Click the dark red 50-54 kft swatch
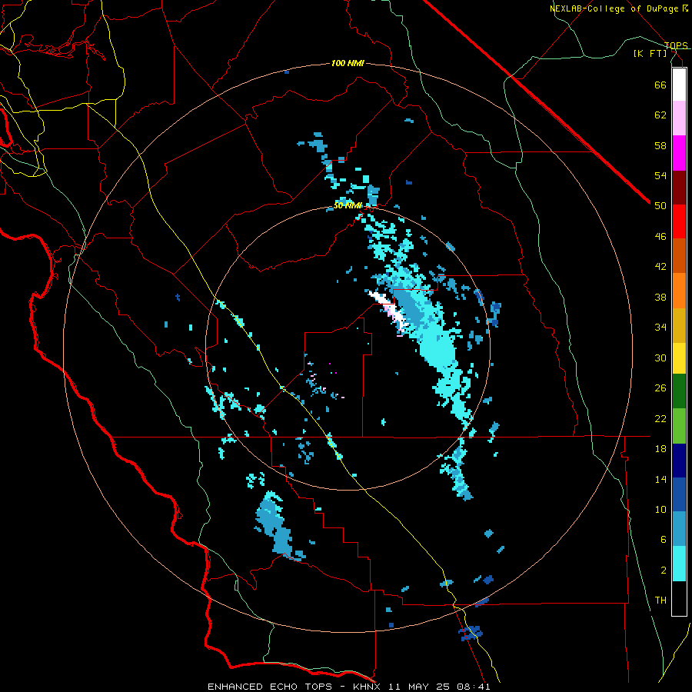Image resolution: width=692 pixels, height=692 pixels. coord(679,187)
